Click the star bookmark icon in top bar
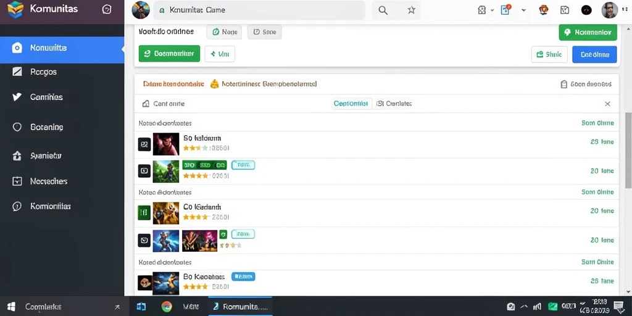This screenshot has height=316, width=632. pos(411,10)
